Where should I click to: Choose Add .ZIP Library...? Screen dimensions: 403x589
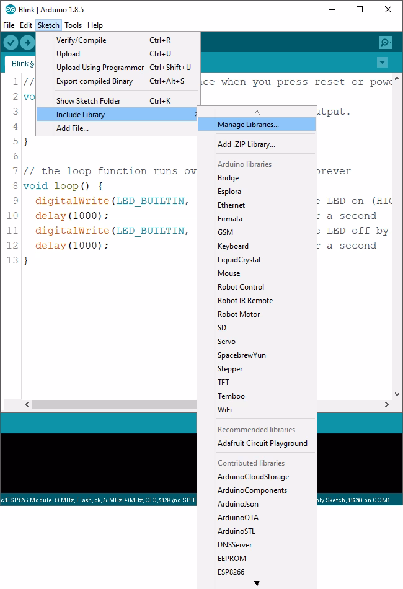257,144
